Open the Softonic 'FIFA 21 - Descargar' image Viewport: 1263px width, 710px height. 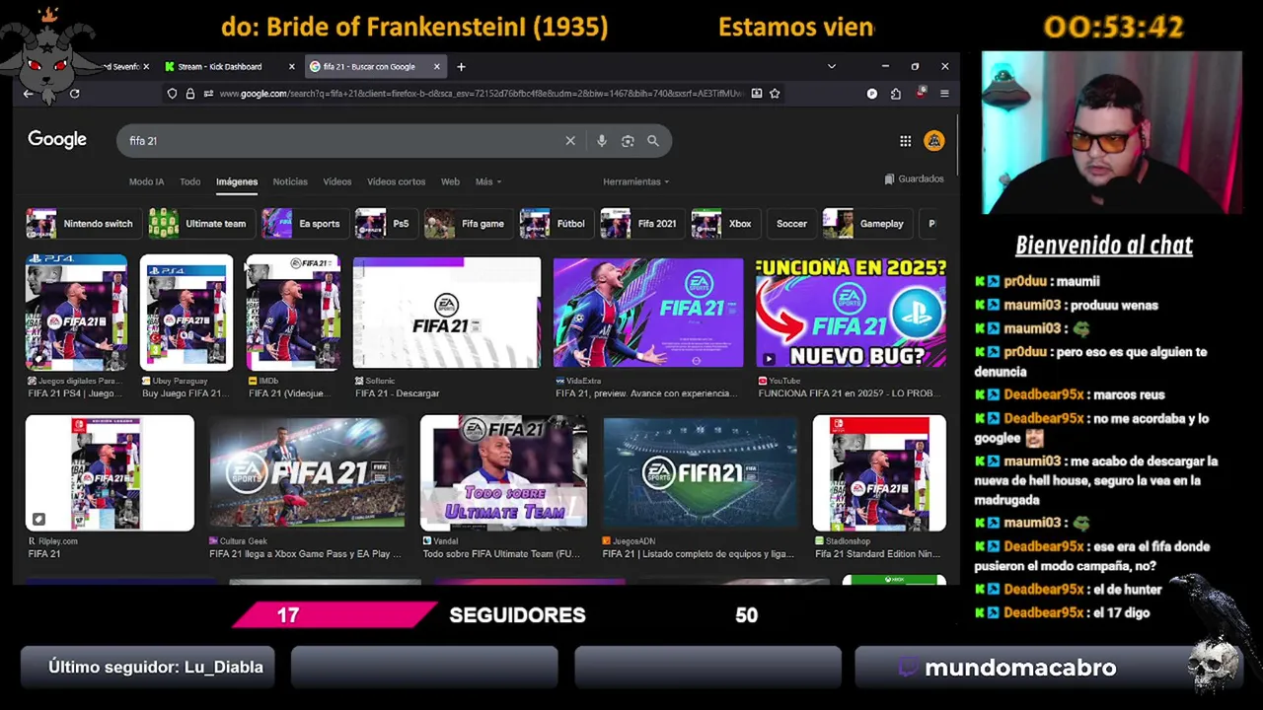pos(447,313)
